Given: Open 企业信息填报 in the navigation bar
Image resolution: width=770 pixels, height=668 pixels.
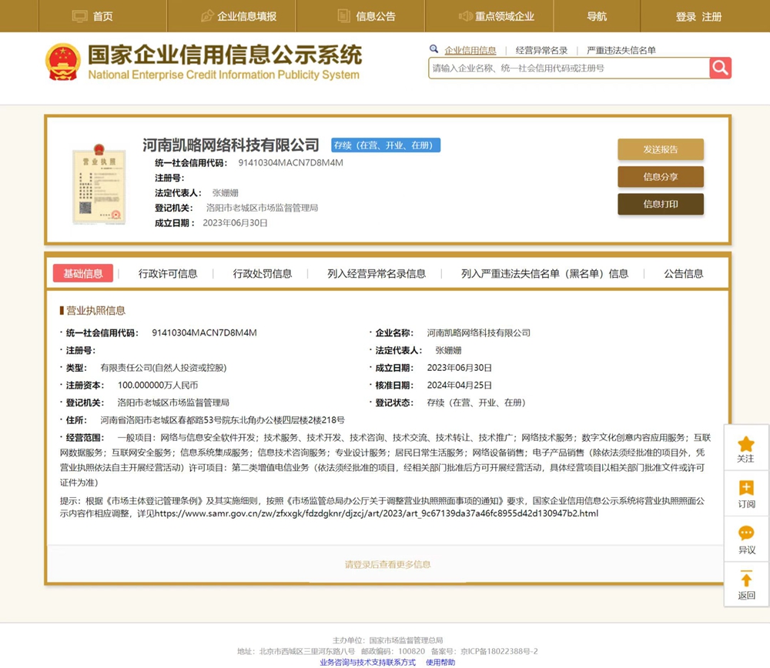Looking at the screenshot, I should click(246, 17).
